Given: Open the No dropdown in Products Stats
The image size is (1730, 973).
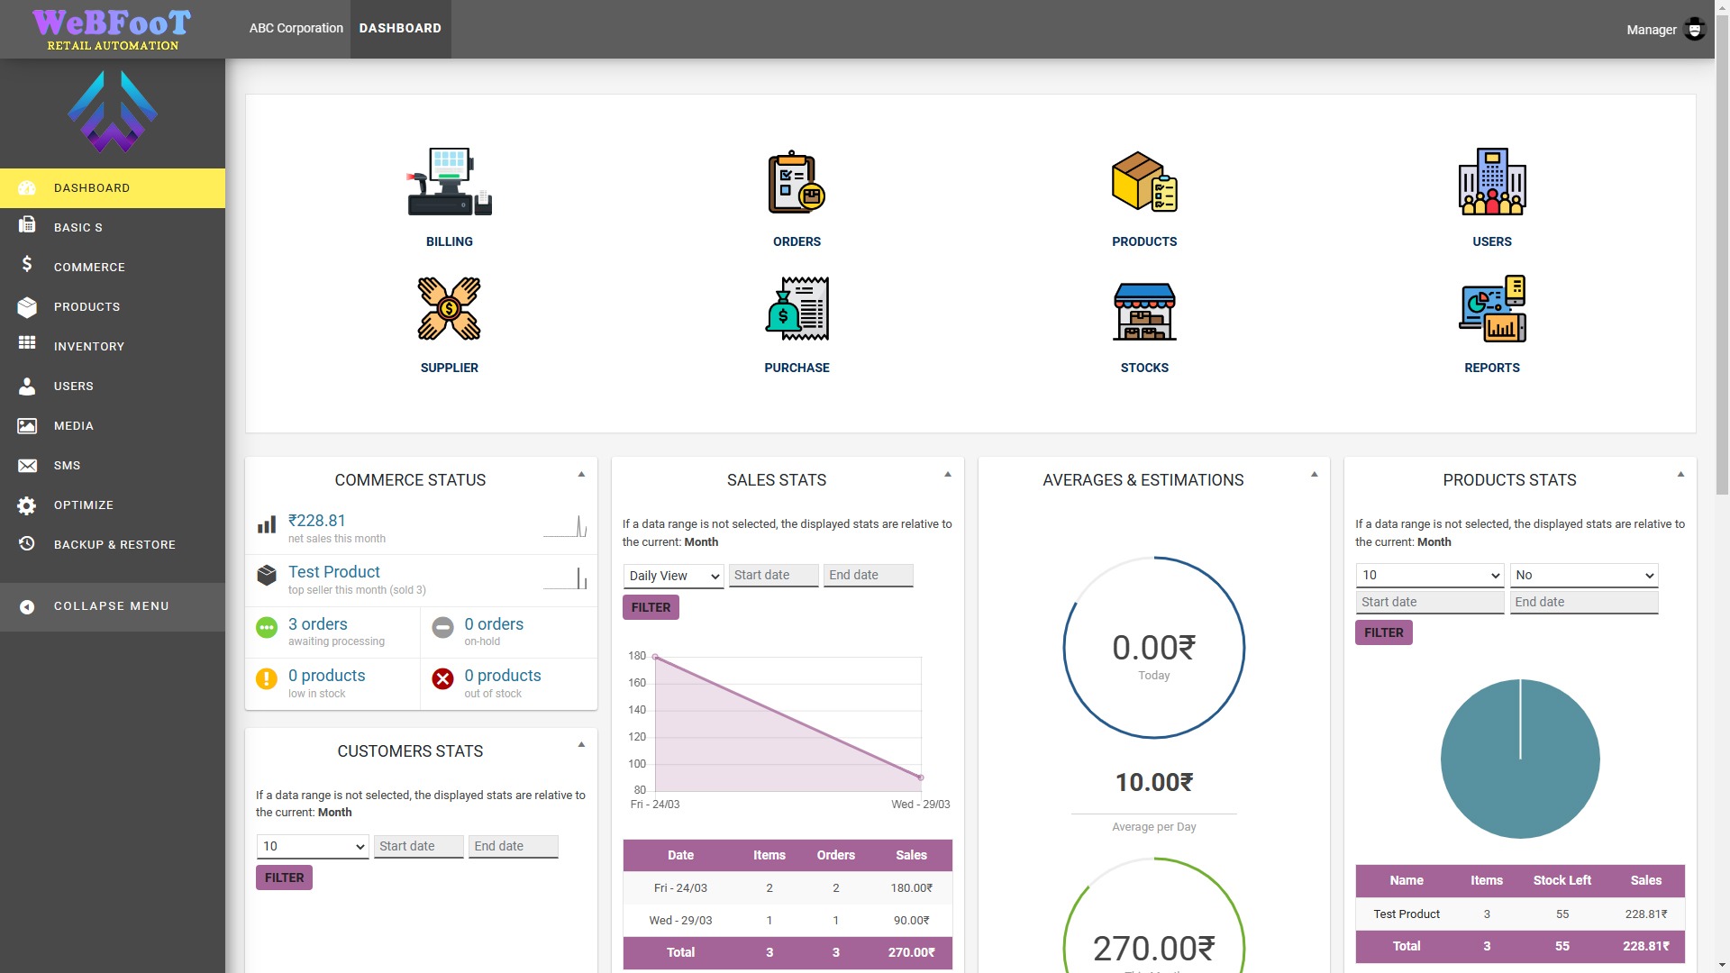Looking at the screenshot, I should pos(1583,575).
